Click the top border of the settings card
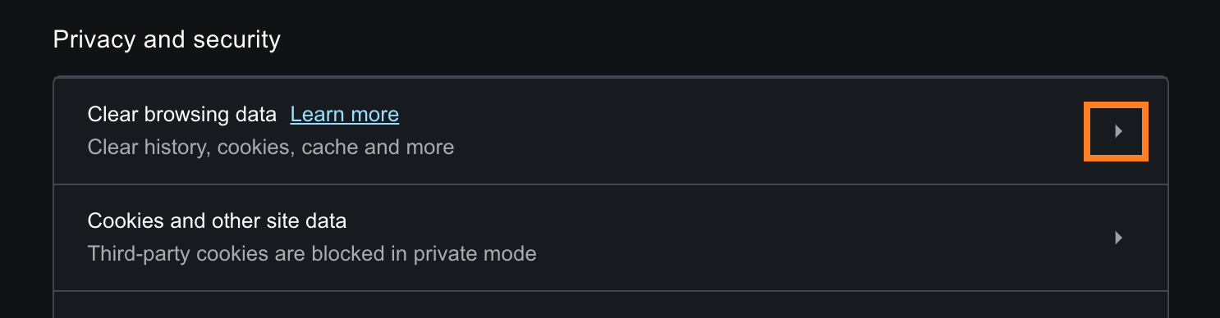This screenshot has height=318, width=1220. (610, 78)
